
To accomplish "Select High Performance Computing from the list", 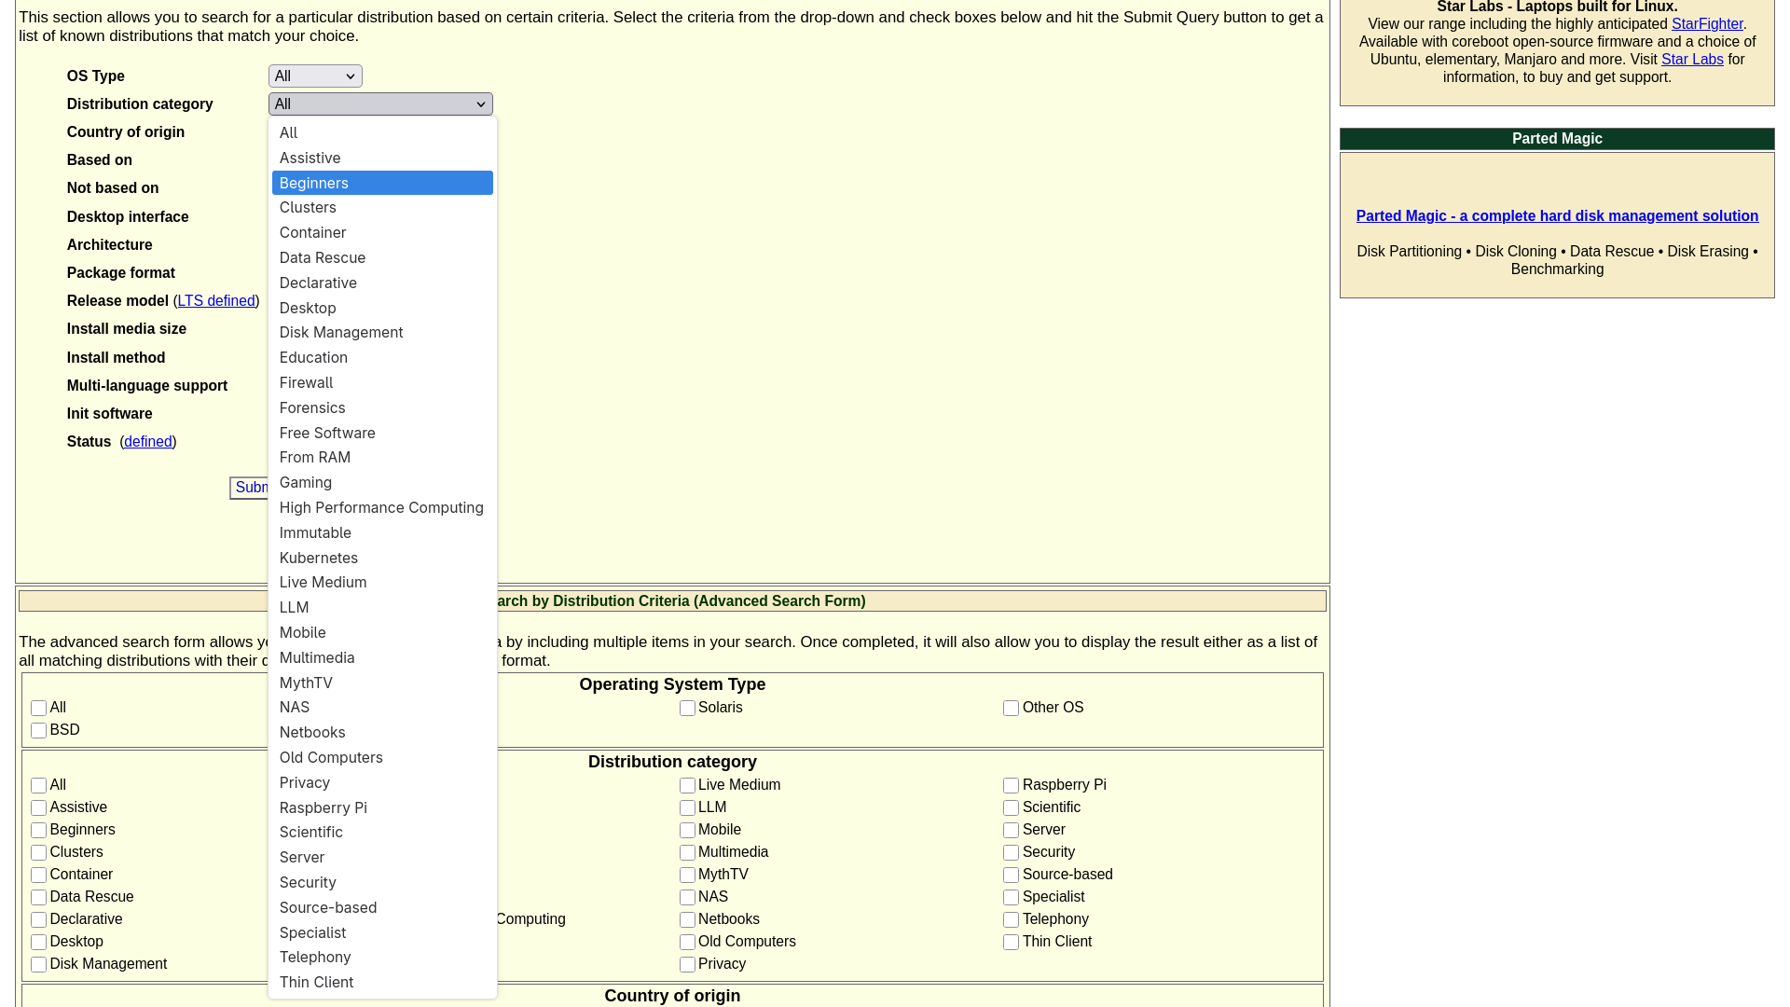I will pyautogui.click(x=381, y=507).
